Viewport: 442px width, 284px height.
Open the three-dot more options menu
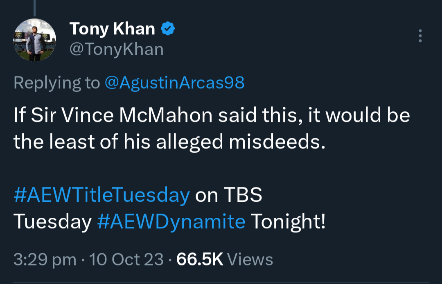[420, 36]
